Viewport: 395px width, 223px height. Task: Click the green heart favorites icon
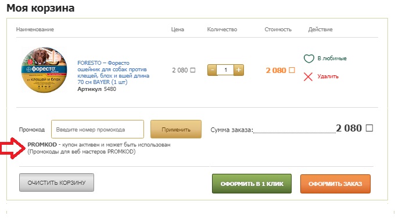309,59
